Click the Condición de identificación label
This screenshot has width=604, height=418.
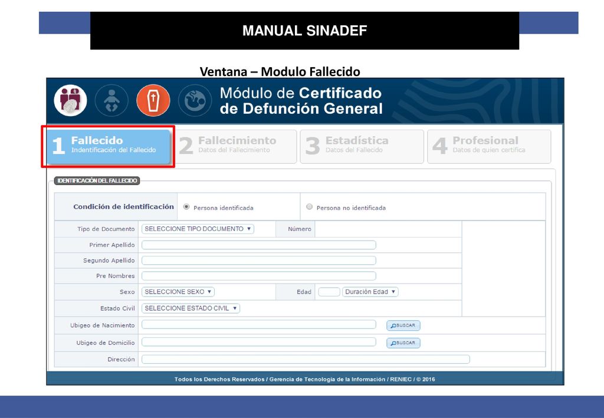[124, 207]
